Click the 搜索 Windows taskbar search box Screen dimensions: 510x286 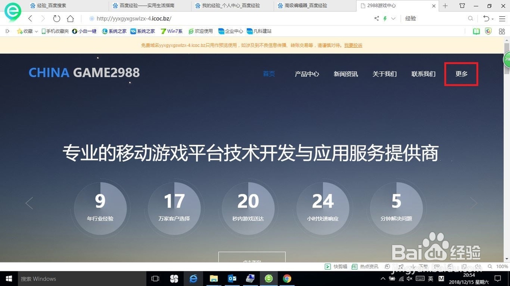coord(81,278)
